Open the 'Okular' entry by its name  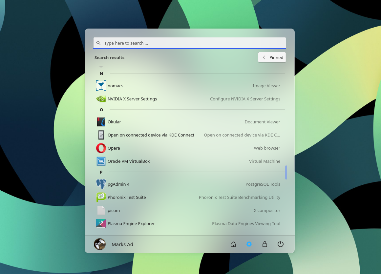coord(114,122)
